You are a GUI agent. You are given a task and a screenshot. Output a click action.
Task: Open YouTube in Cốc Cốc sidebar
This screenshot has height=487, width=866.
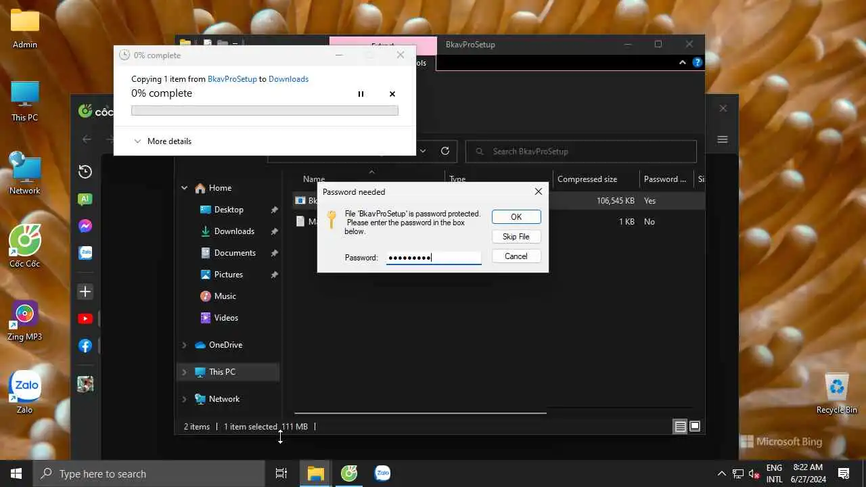85,319
